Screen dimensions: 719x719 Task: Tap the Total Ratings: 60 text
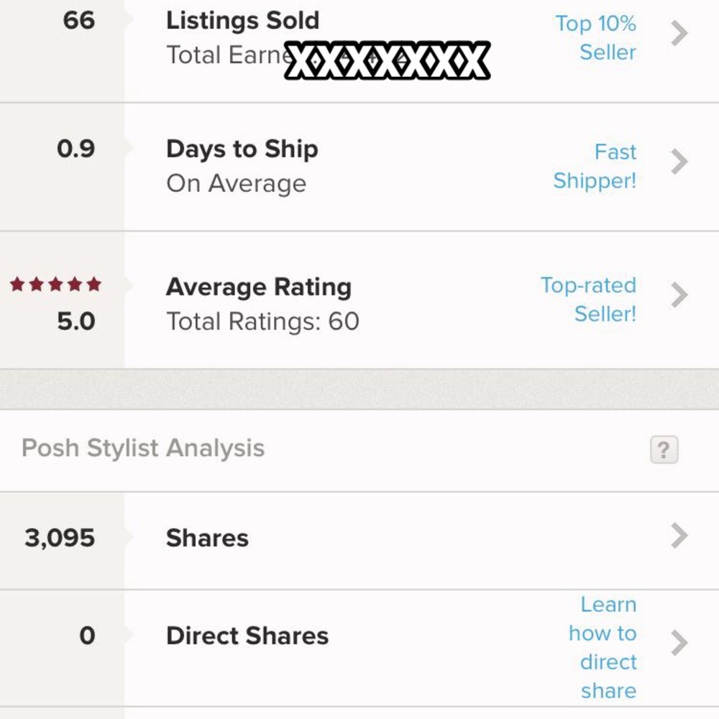pyautogui.click(x=262, y=321)
